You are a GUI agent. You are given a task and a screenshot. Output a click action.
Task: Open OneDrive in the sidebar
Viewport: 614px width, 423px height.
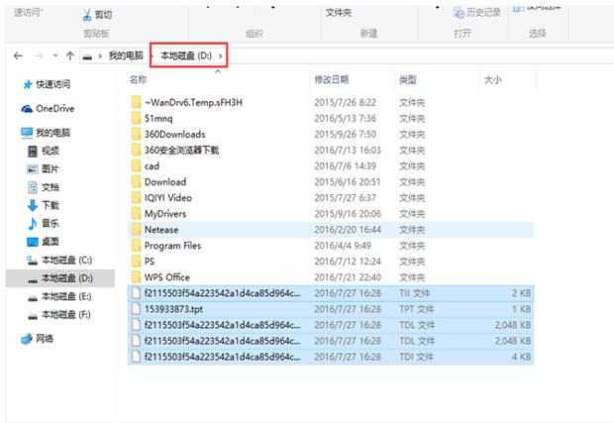pos(54,109)
